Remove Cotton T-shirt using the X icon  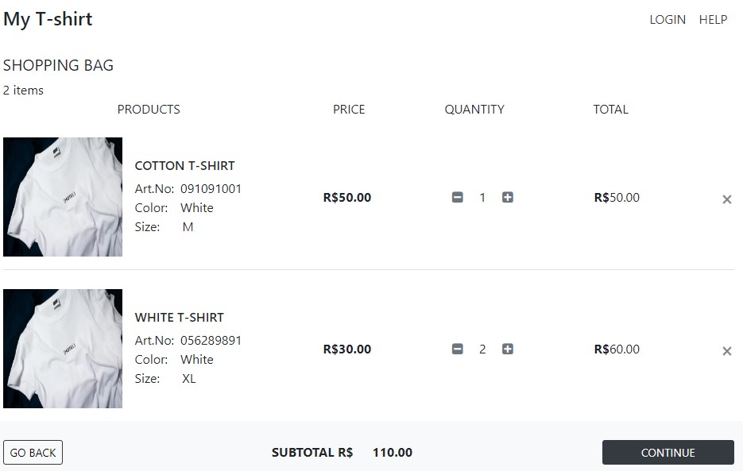pos(726,199)
